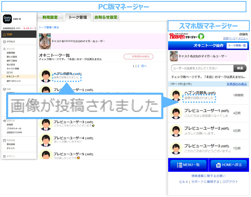Select オキニトーク in the sidebar menu
The height and width of the screenshot is (197, 251).
click(12, 76)
